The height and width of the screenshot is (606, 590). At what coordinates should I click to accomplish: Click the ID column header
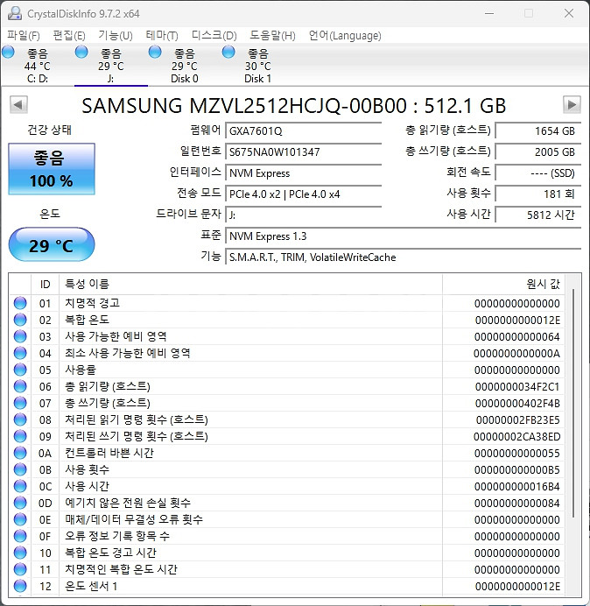tap(46, 285)
